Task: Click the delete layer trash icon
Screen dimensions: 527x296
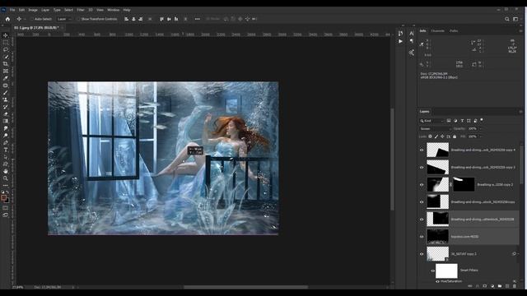Action: pos(514,286)
